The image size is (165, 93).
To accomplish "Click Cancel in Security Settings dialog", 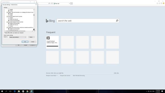I will pyautogui.click(x=33, y=42).
